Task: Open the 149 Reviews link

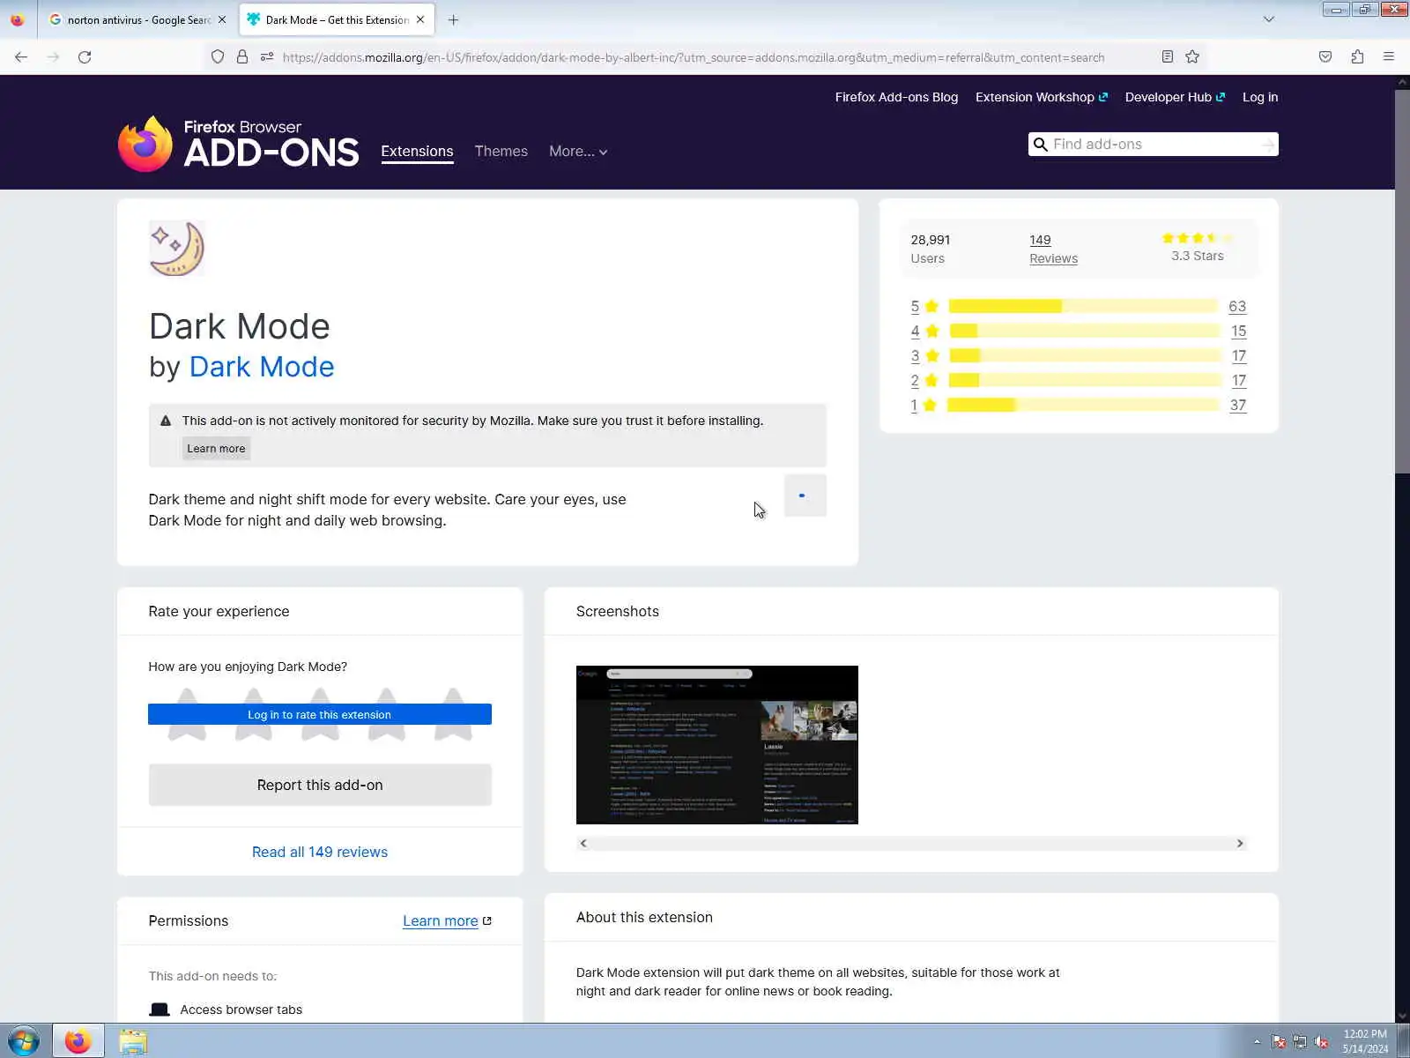Action: (x=1053, y=249)
